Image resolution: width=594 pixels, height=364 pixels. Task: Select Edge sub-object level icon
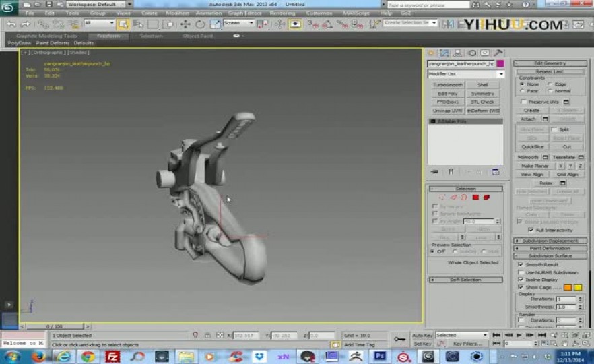click(453, 197)
